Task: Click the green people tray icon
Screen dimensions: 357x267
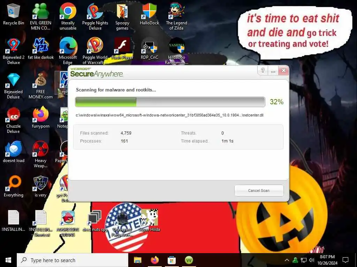Action: [x=295, y=260]
